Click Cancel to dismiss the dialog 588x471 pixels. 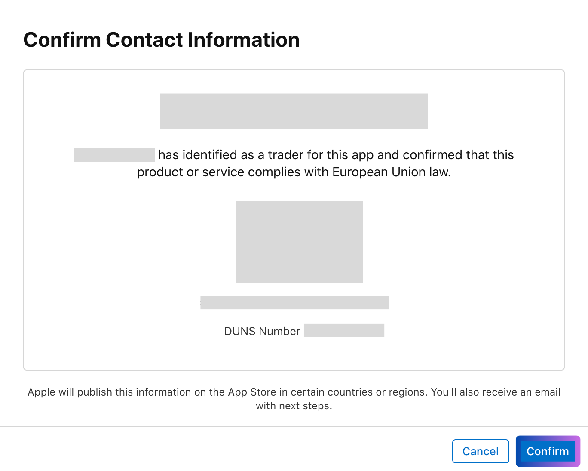(481, 451)
